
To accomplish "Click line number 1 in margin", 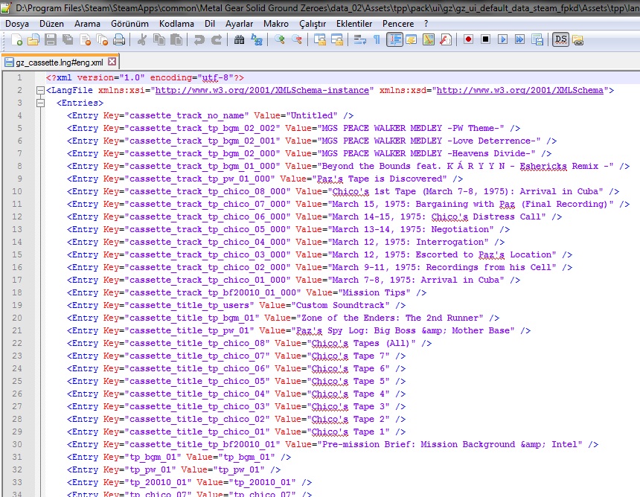I will pos(19,77).
